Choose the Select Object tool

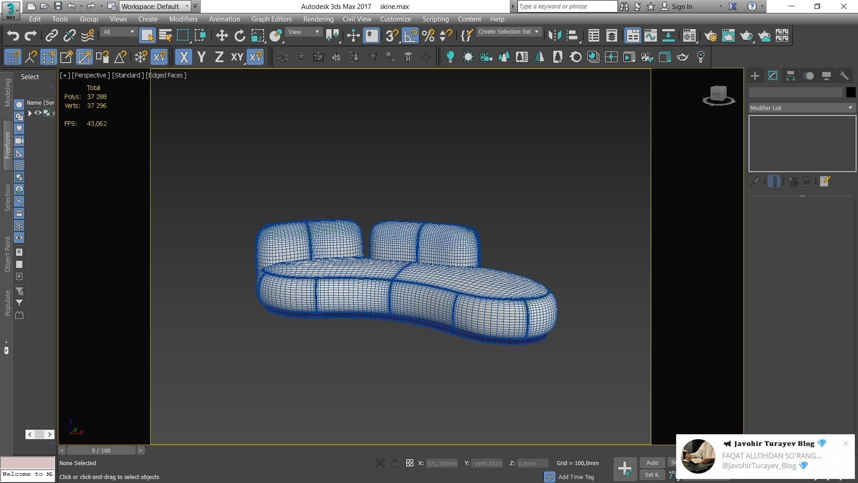(147, 35)
